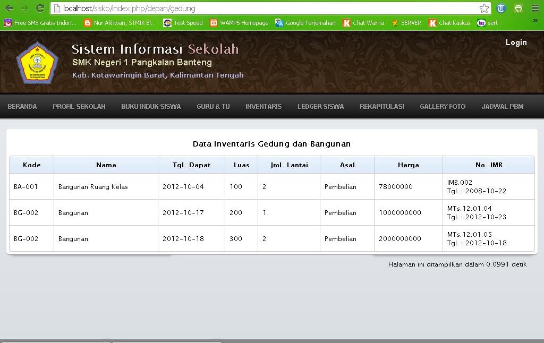Navigate to GALLERY FOTO section
544x343 pixels.
pos(443,106)
